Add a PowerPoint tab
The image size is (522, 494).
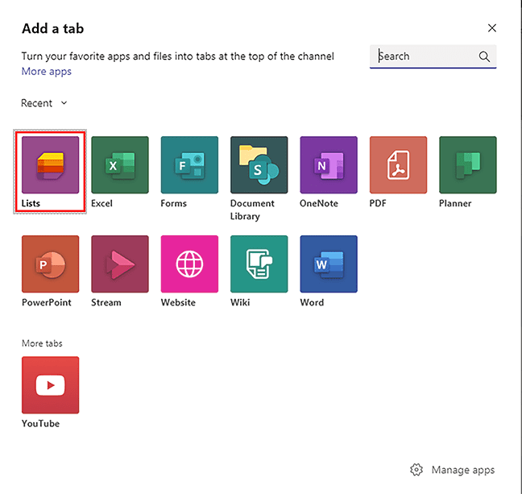click(50, 264)
